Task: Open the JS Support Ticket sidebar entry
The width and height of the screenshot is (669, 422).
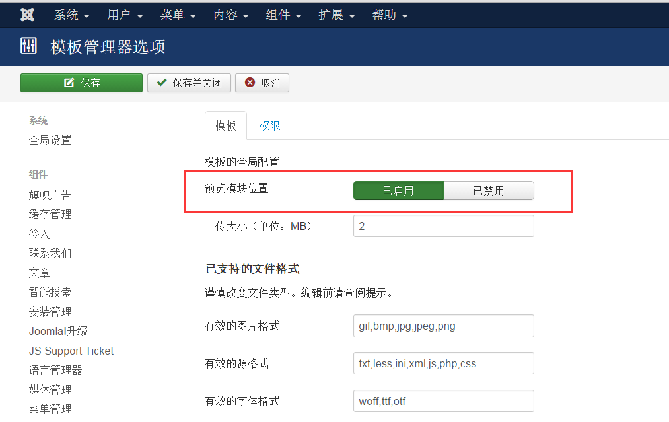Action: pyautogui.click(x=71, y=351)
